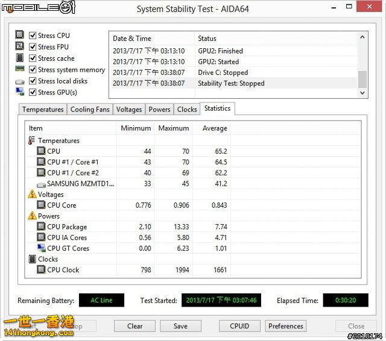Click the chip icon for CPU #1 / Core #1
Viewport: 386px width, 341px height.
pyautogui.click(x=41, y=162)
